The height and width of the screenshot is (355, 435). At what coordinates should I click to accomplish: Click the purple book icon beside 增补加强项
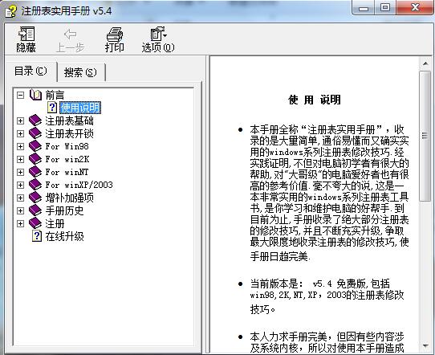tap(35, 198)
